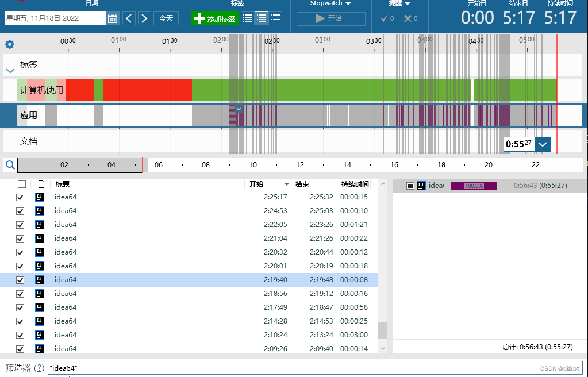Uncheck the idea64 row starting 2:20:32
The width and height of the screenshot is (588, 377).
(20, 252)
